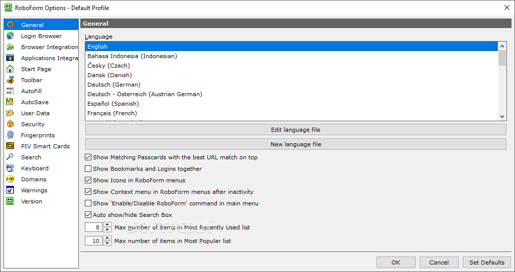Go to the Security options page
Image resolution: width=515 pixels, height=272 pixels.
click(41, 124)
